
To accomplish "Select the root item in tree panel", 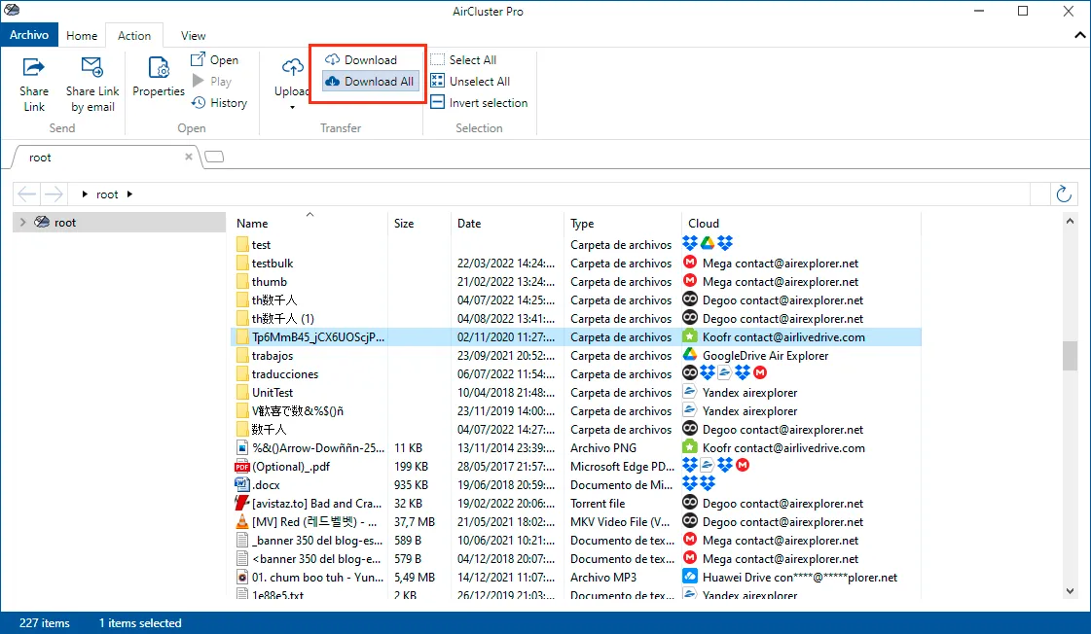I will (120, 222).
